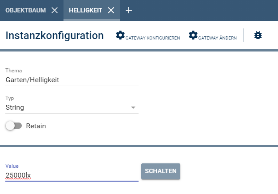This screenshot has height=194, width=278.
Task: Click the Instanzkonfiguration heading
Action: [x=55, y=36]
